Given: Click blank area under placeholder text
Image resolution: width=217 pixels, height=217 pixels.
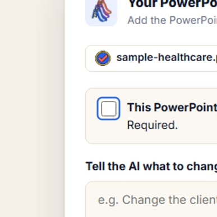Looking at the screenshot, I should click(x=151, y=212).
